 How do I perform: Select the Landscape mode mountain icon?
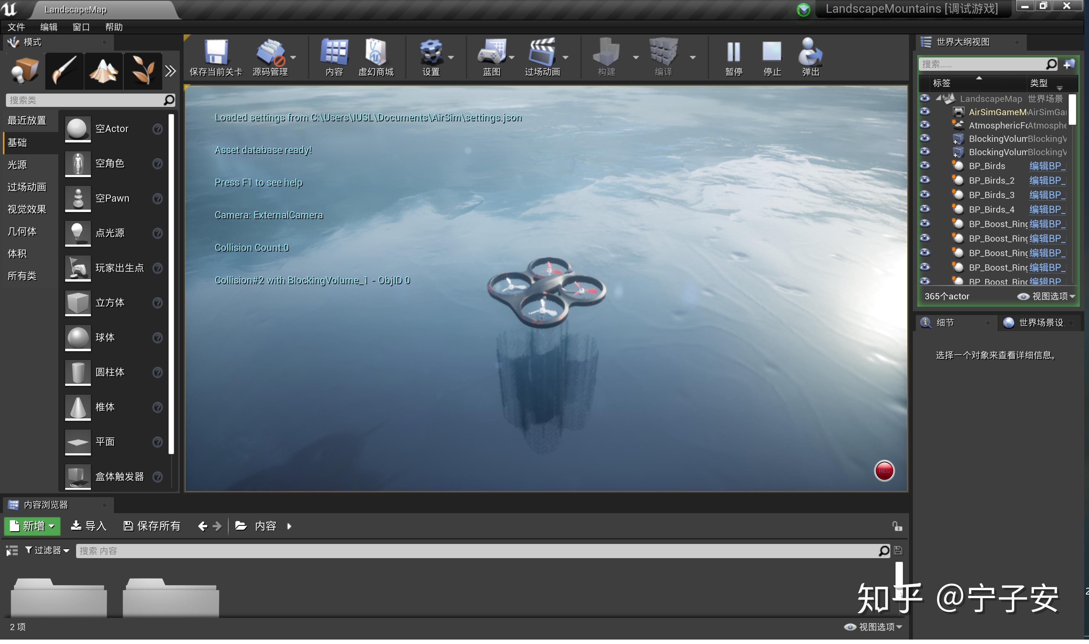[103, 71]
